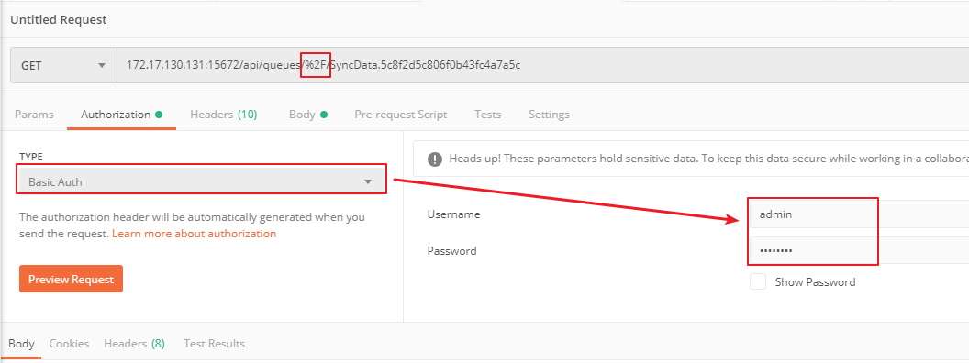Switch to the request Body tab

tap(307, 115)
